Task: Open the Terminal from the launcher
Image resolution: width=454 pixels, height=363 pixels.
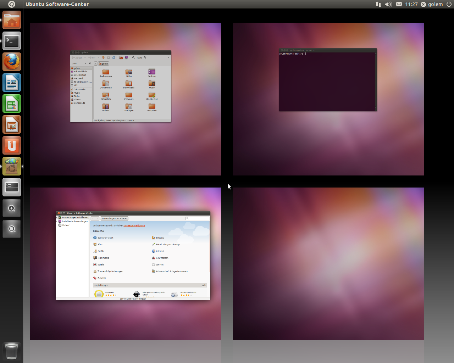Action: coord(12,41)
